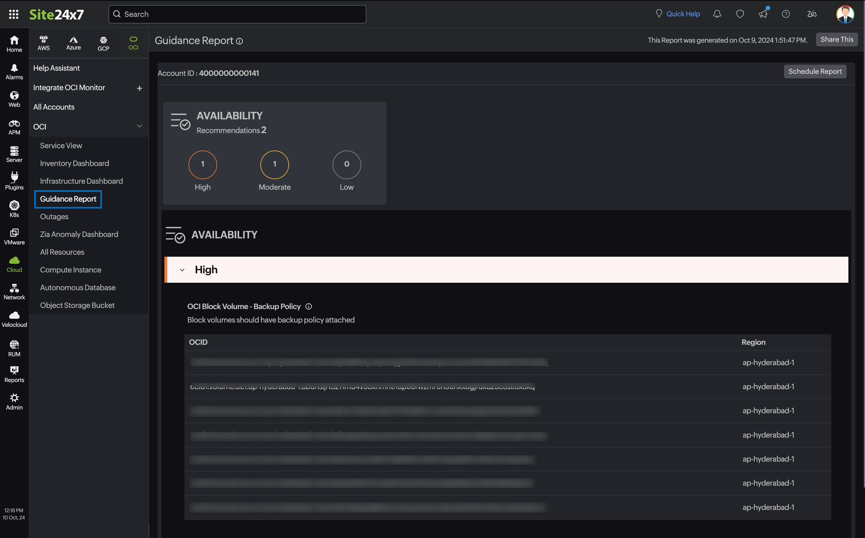
Task: Open the Zia assistant icon
Action: coord(812,14)
